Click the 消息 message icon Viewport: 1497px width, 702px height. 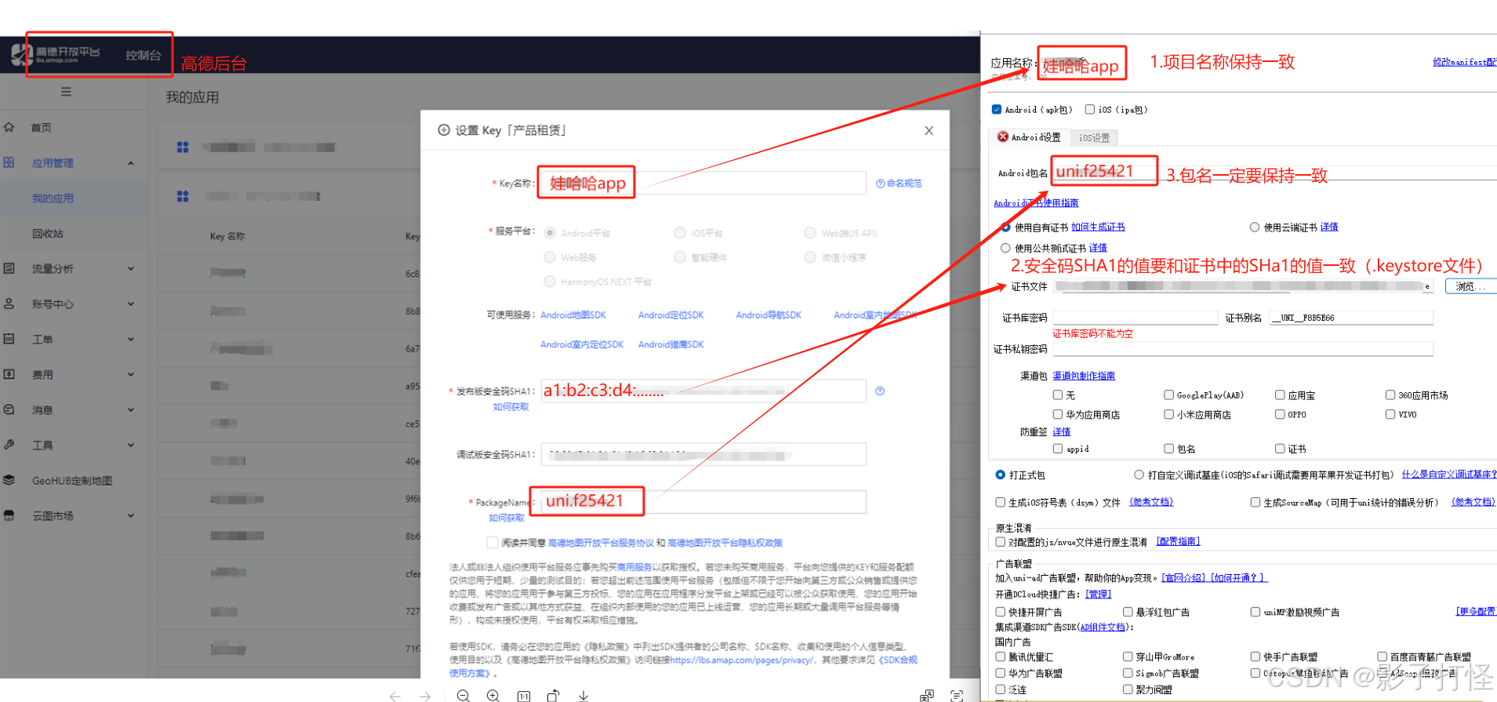tap(9, 409)
